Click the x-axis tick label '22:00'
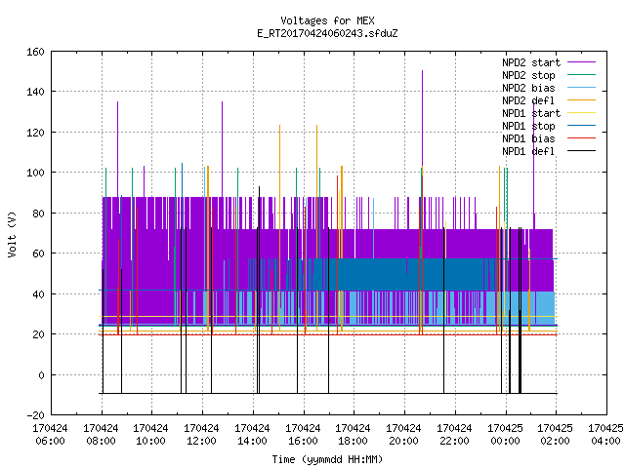 pyautogui.click(x=454, y=441)
